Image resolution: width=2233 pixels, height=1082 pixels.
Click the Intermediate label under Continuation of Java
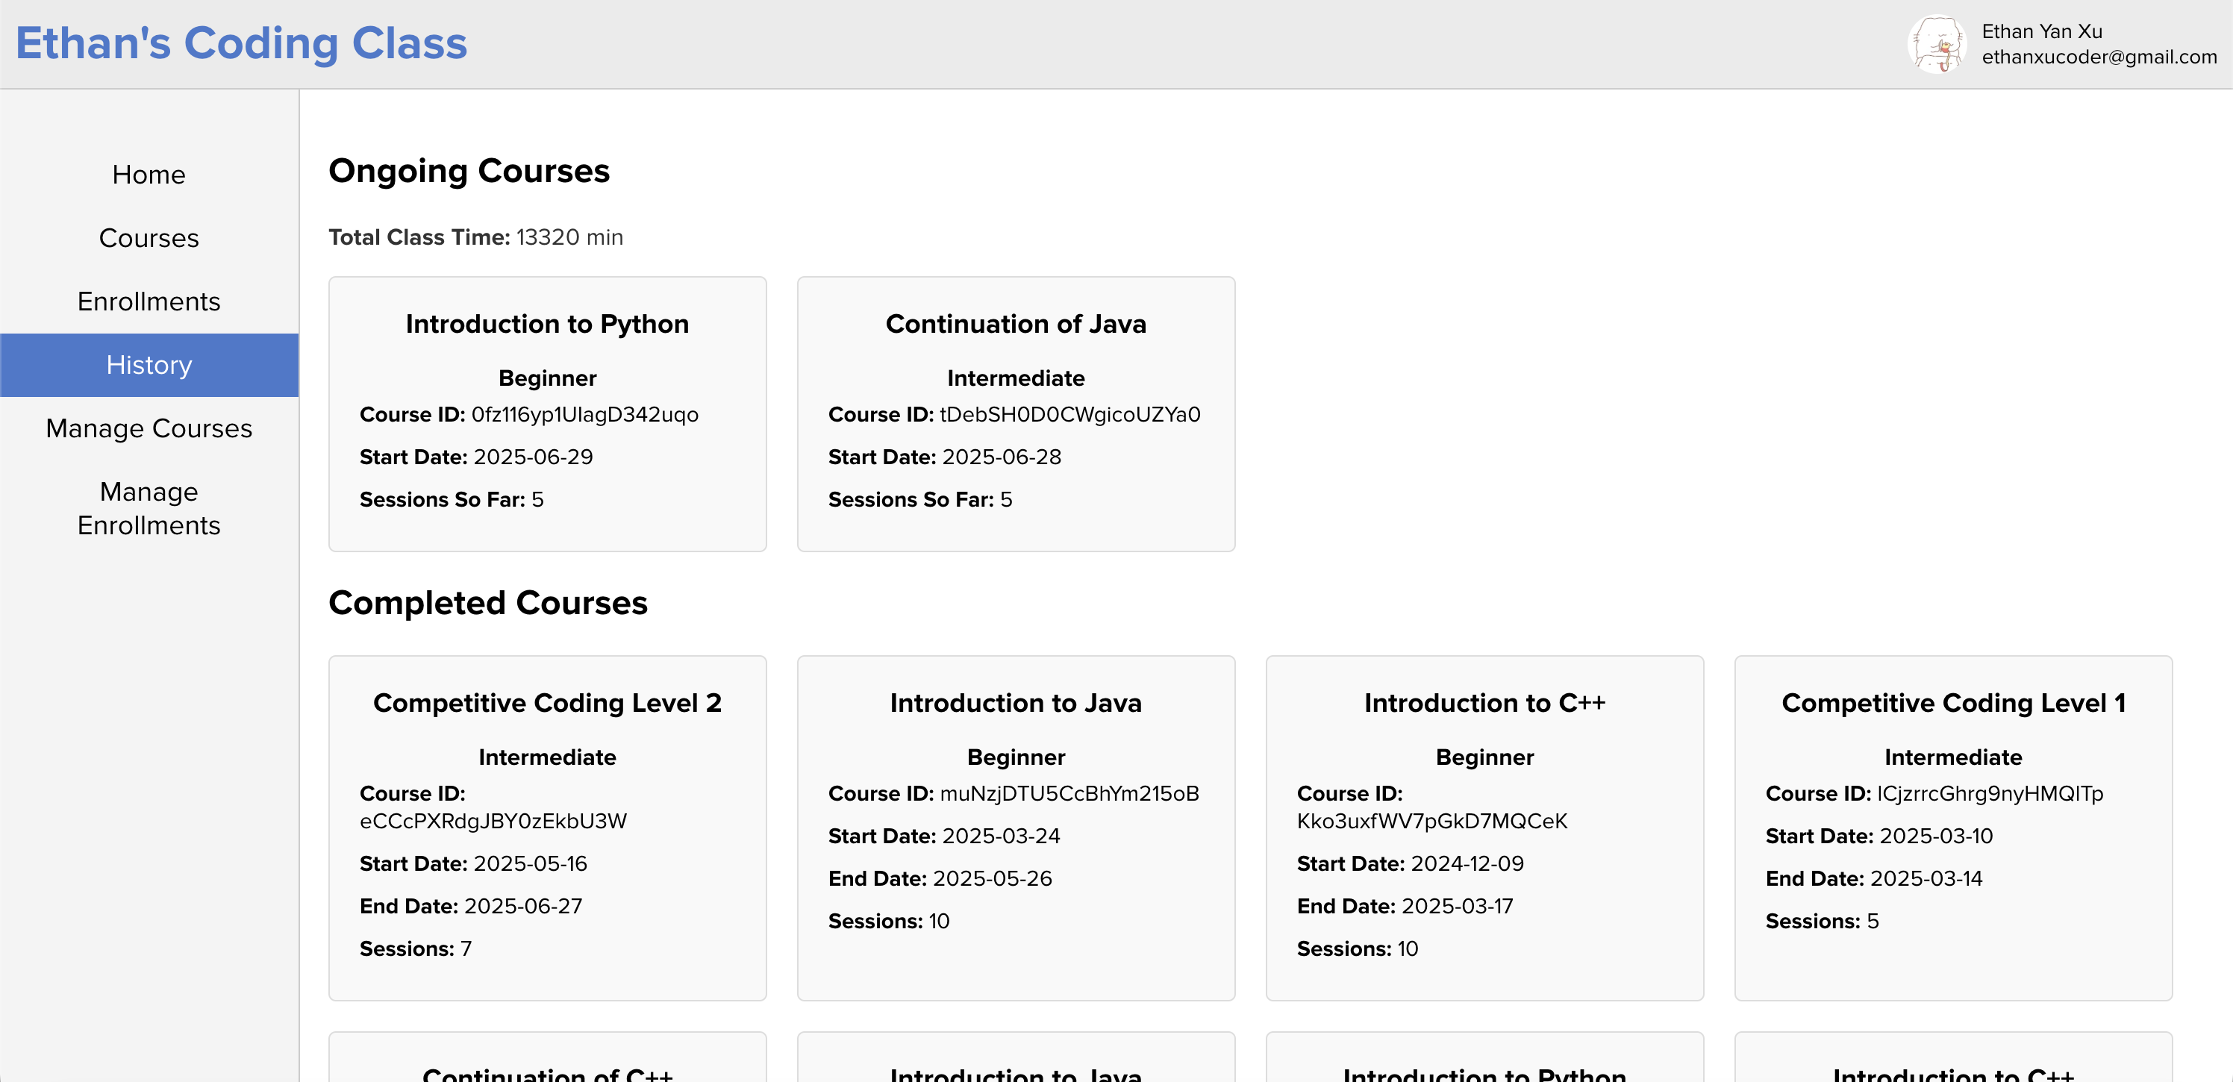tap(1016, 378)
